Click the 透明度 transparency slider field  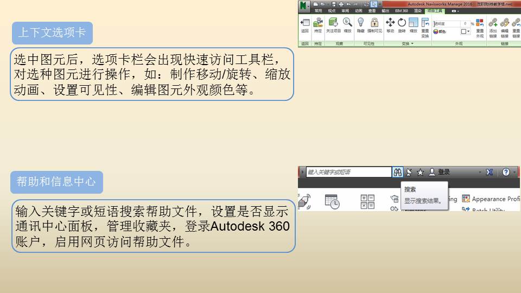[x=447, y=24]
